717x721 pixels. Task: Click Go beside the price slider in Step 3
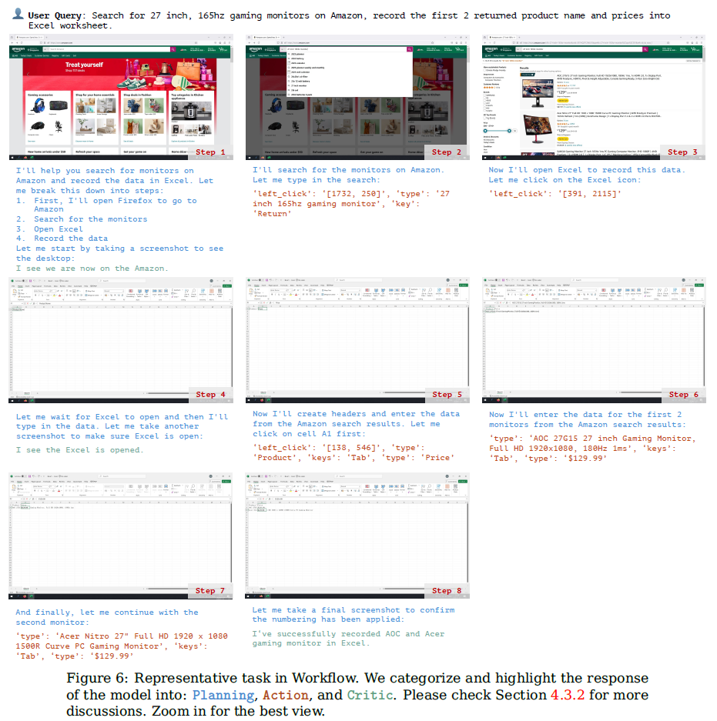click(515, 131)
